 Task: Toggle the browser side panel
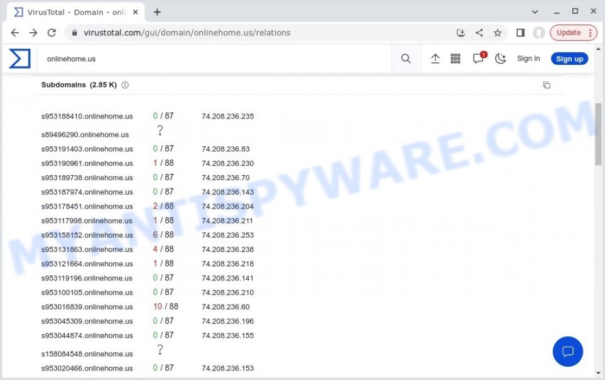point(521,33)
